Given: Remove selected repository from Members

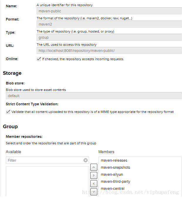Looking at the screenshot, I should [x=94, y=183].
